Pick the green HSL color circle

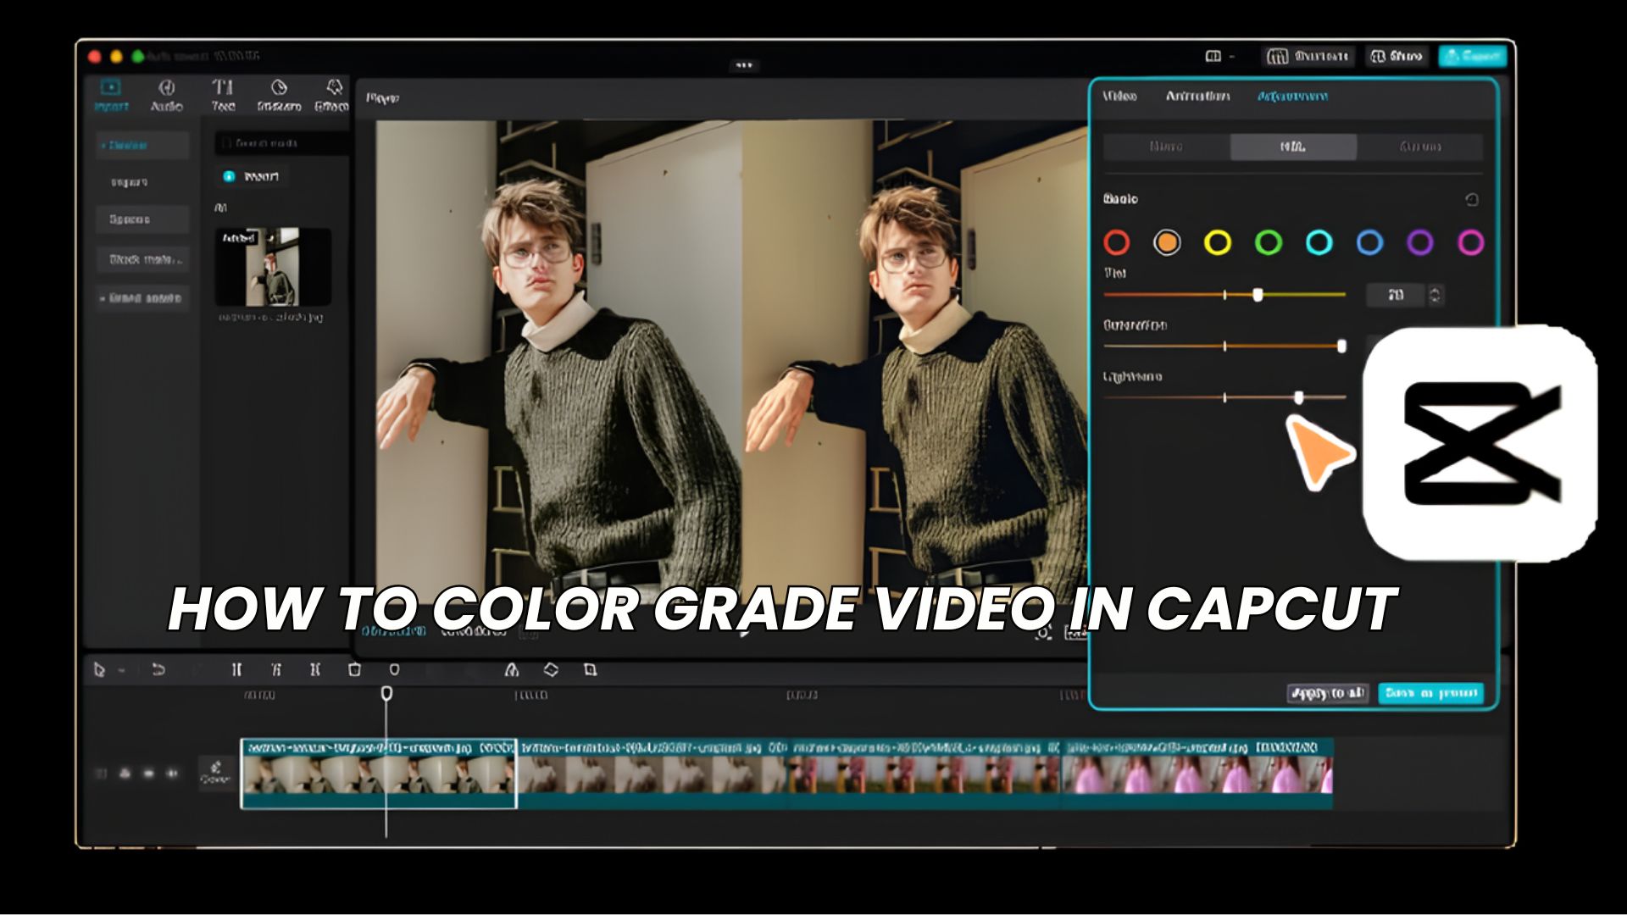click(1269, 243)
